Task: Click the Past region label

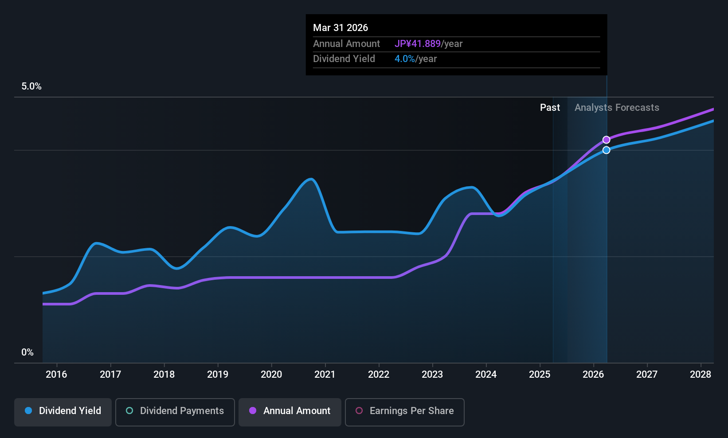Action: coord(550,108)
